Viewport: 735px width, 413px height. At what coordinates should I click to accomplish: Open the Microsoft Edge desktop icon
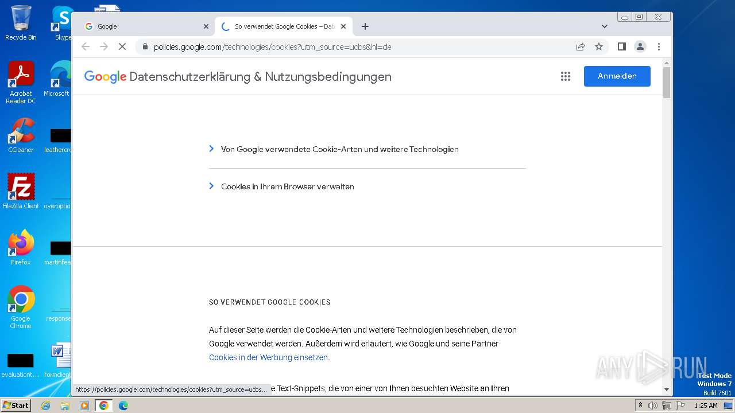(57, 79)
